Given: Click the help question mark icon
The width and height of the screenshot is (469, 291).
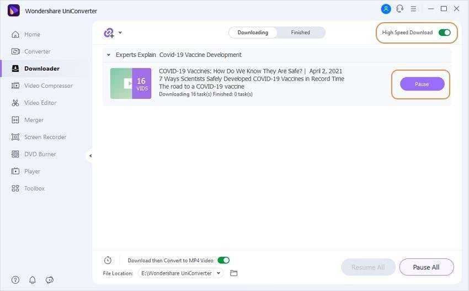Looking at the screenshot, I should 15,280.
